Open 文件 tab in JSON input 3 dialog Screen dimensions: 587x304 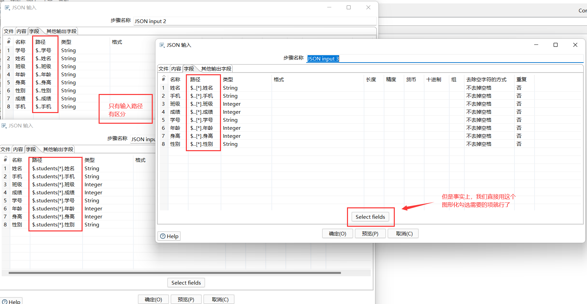click(163, 69)
